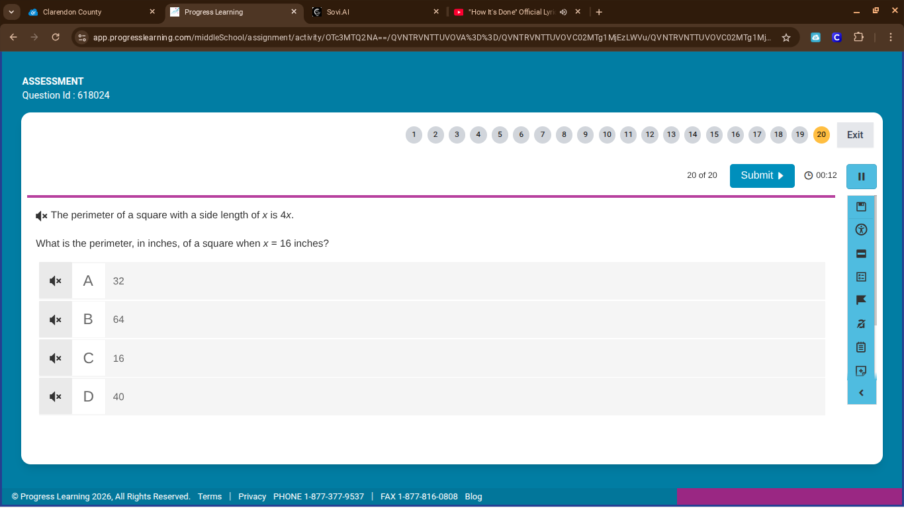Click the add sticky note icon

pyautogui.click(x=861, y=371)
